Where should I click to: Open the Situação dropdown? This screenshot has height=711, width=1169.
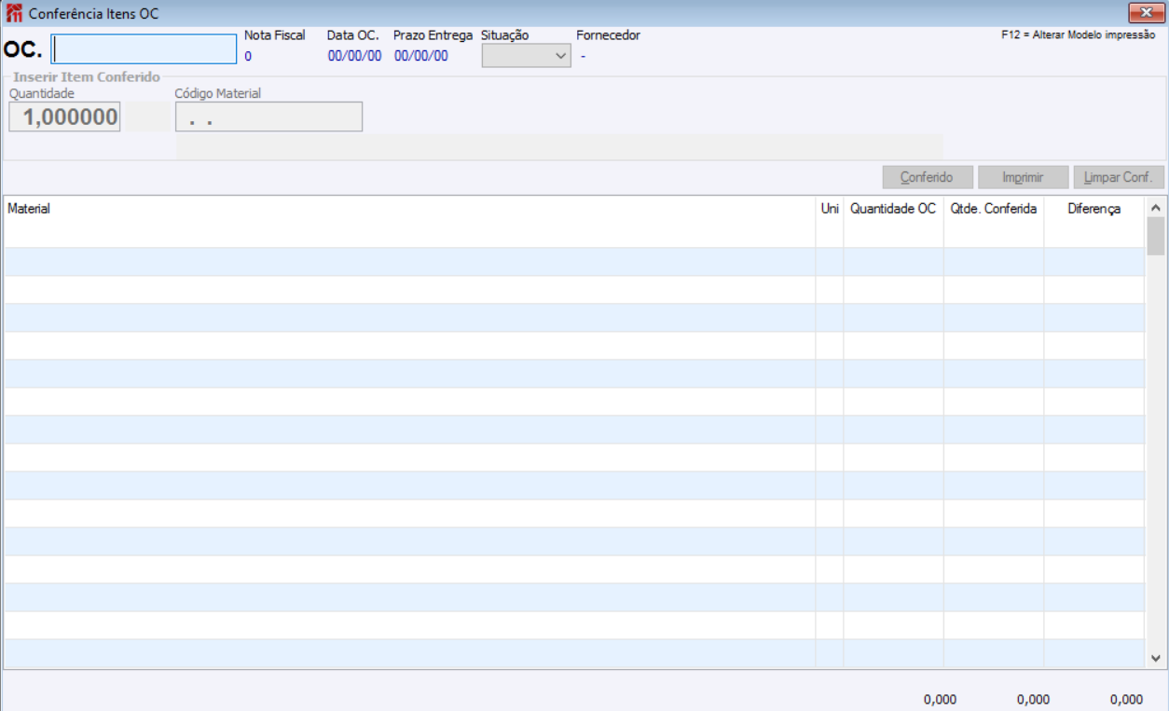[x=526, y=56]
